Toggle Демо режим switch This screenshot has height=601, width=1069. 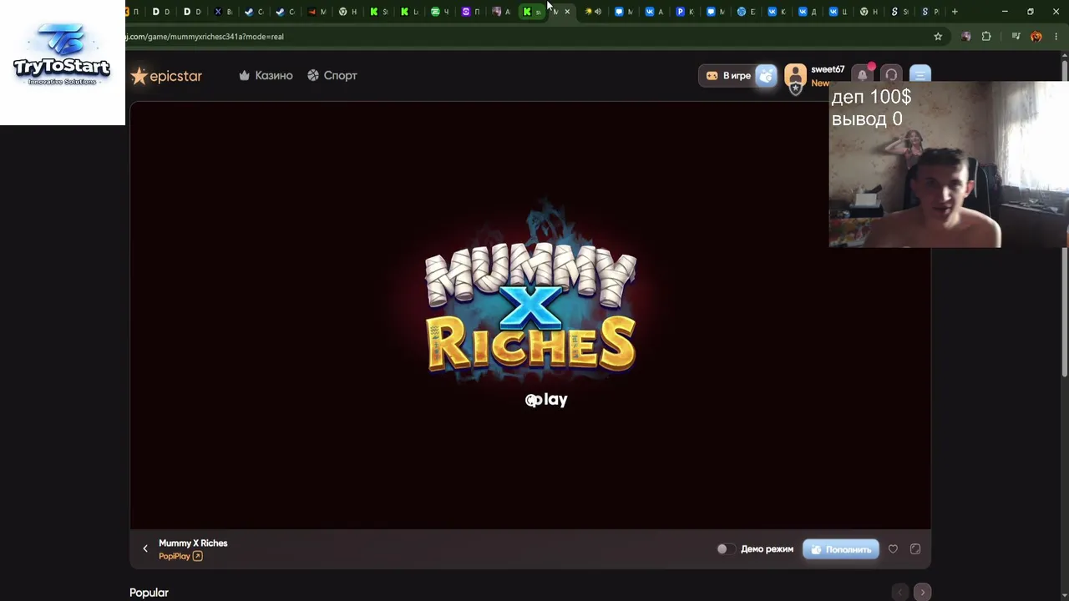726,549
